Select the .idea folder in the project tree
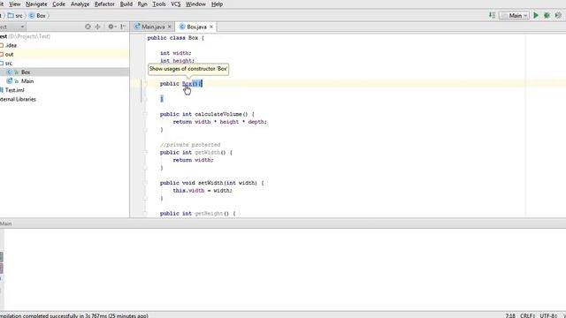 click(11, 45)
